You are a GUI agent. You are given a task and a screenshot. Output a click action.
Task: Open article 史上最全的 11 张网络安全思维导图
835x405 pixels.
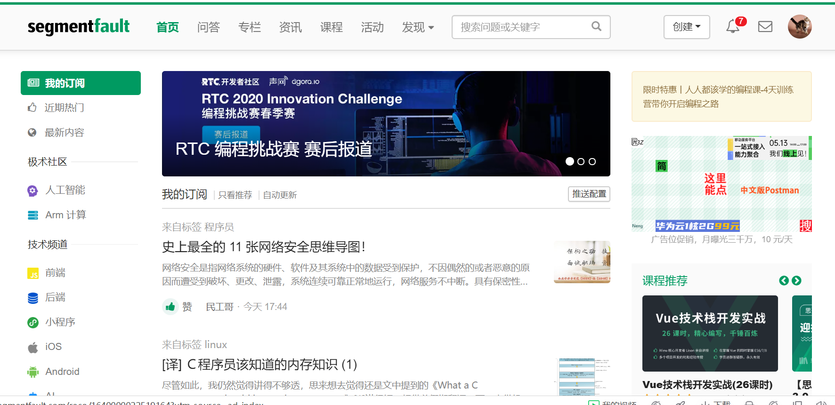coord(264,246)
